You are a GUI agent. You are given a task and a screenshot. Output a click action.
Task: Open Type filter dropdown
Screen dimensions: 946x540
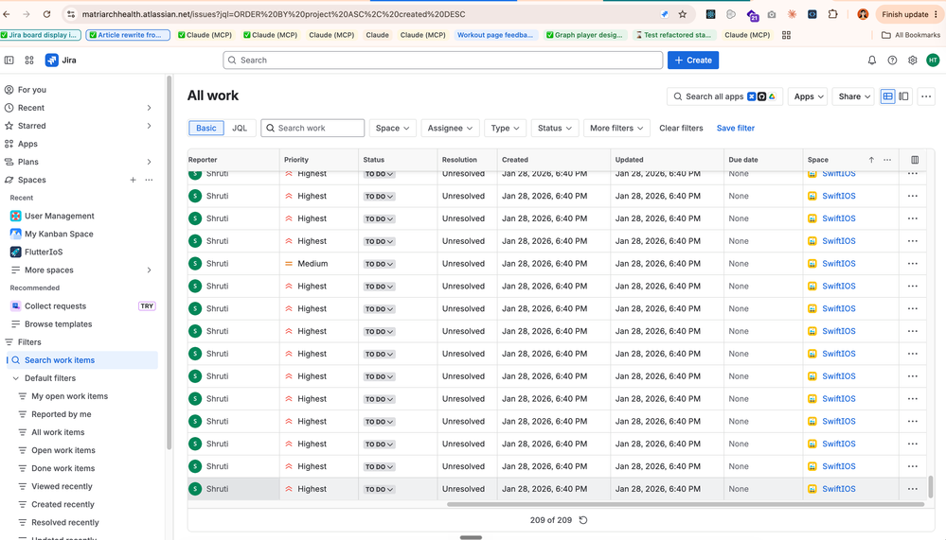point(505,128)
